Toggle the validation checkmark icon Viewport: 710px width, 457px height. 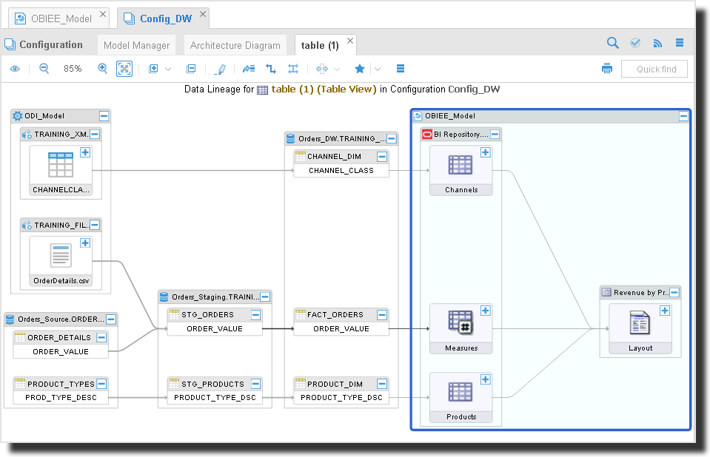[x=635, y=43]
